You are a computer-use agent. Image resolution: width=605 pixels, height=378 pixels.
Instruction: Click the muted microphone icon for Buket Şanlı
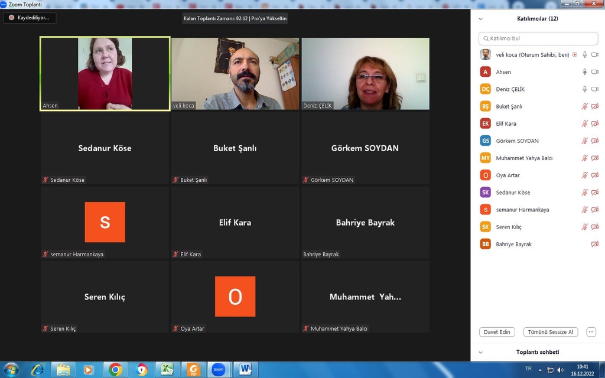click(x=585, y=106)
